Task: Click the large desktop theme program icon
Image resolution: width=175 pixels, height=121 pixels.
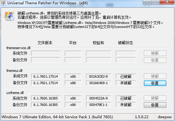Action: pos(9,16)
